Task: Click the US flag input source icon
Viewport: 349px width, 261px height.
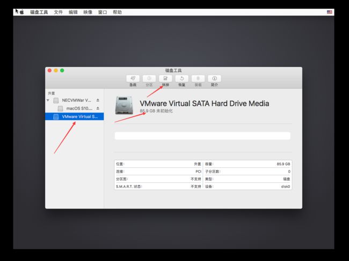Action: point(330,12)
